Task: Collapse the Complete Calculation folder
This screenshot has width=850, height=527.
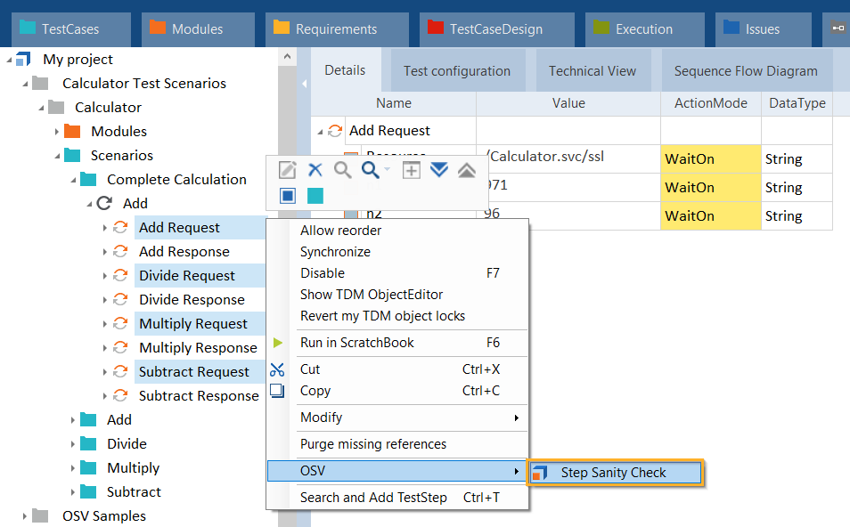Action: [x=74, y=180]
